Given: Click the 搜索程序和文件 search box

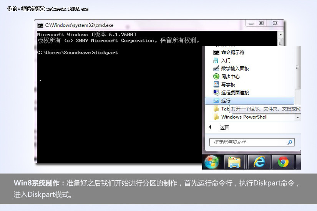Looking at the screenshot, I should 252,142.
